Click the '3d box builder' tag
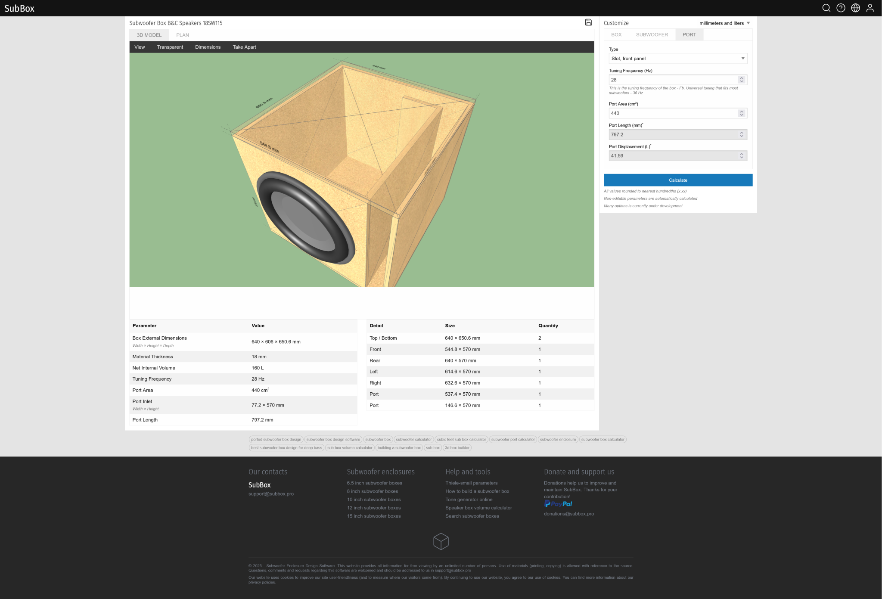The image size is (882, 599). coord(457,448)
